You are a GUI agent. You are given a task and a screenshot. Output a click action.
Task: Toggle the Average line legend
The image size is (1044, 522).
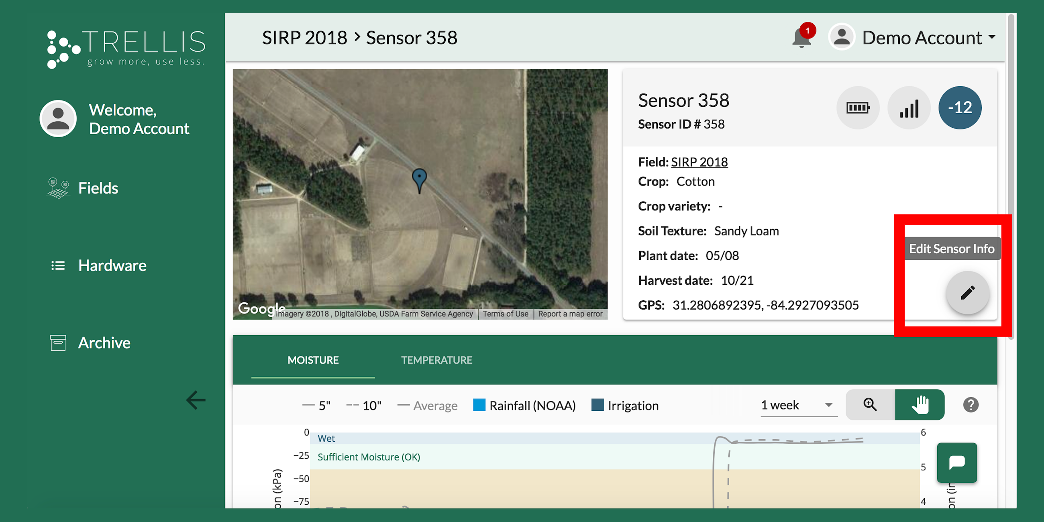pyautogui.click(x=428, y=405)
